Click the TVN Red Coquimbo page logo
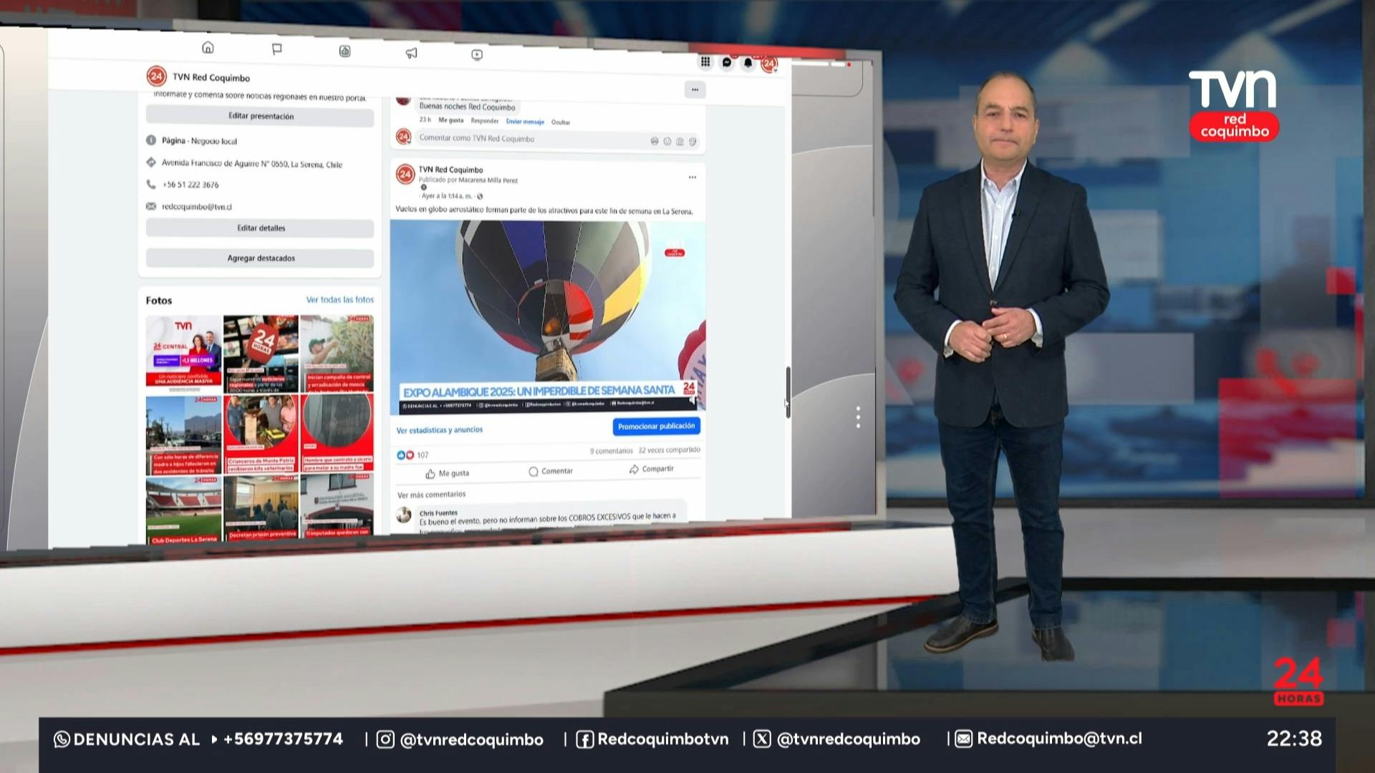This screenshot has height=773, width=1375. 156,76
